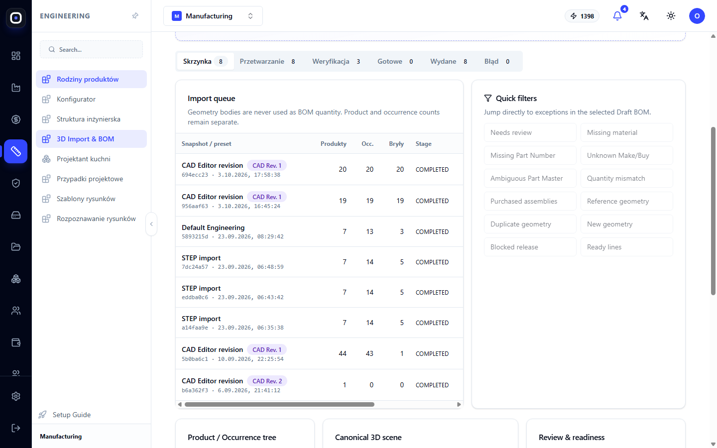This screenshot has height=448, width=717.
Task: Open the dashboard grid icon in rail
Action: click(x=16, y=56)
